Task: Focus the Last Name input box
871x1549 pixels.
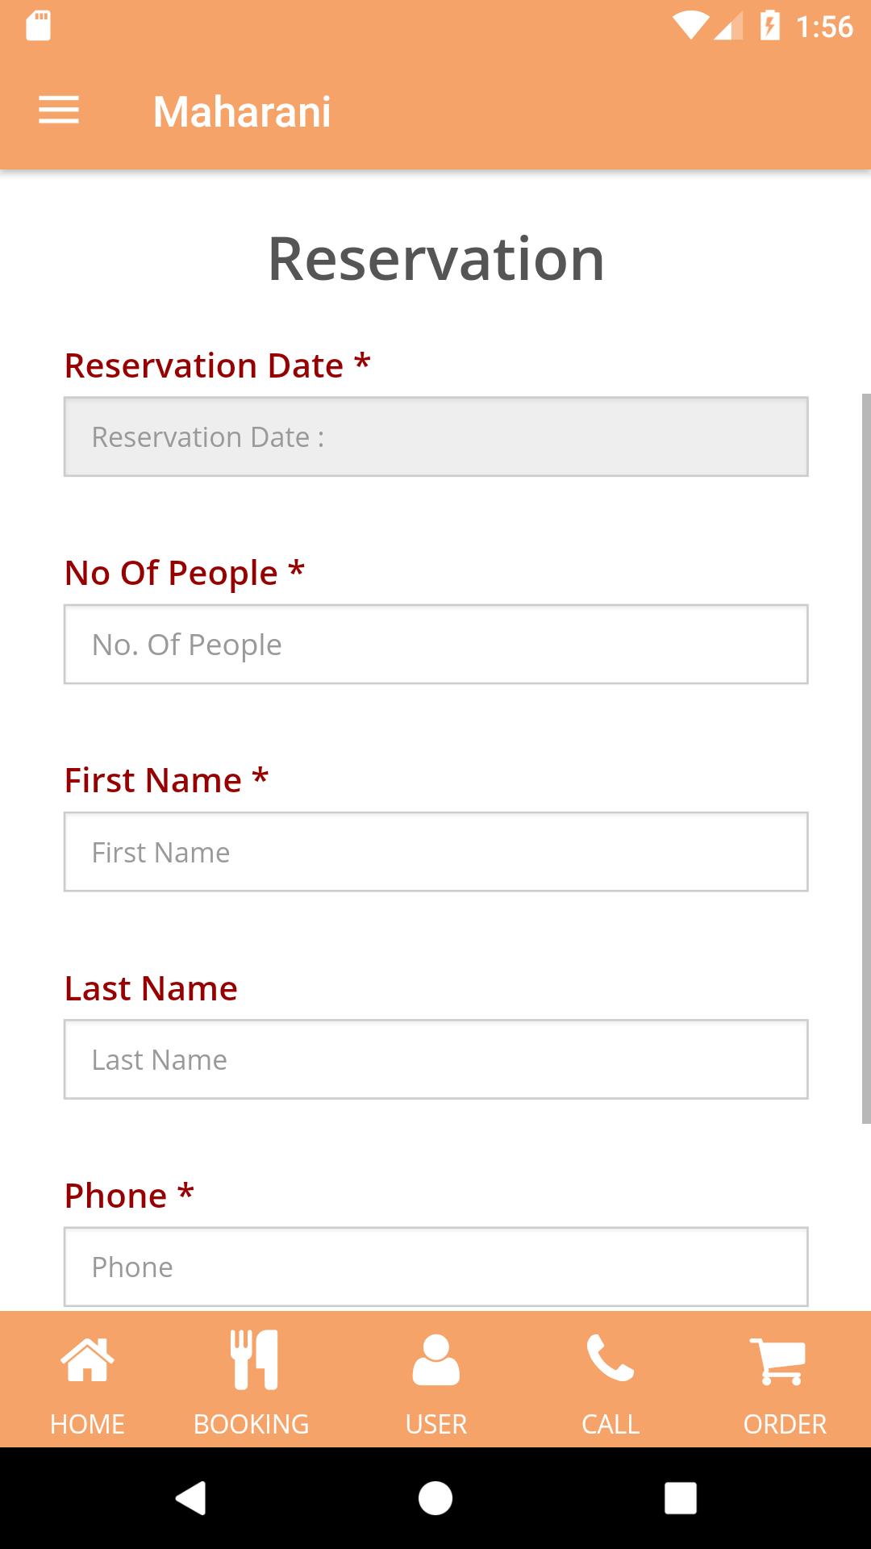Action: 436,1059
